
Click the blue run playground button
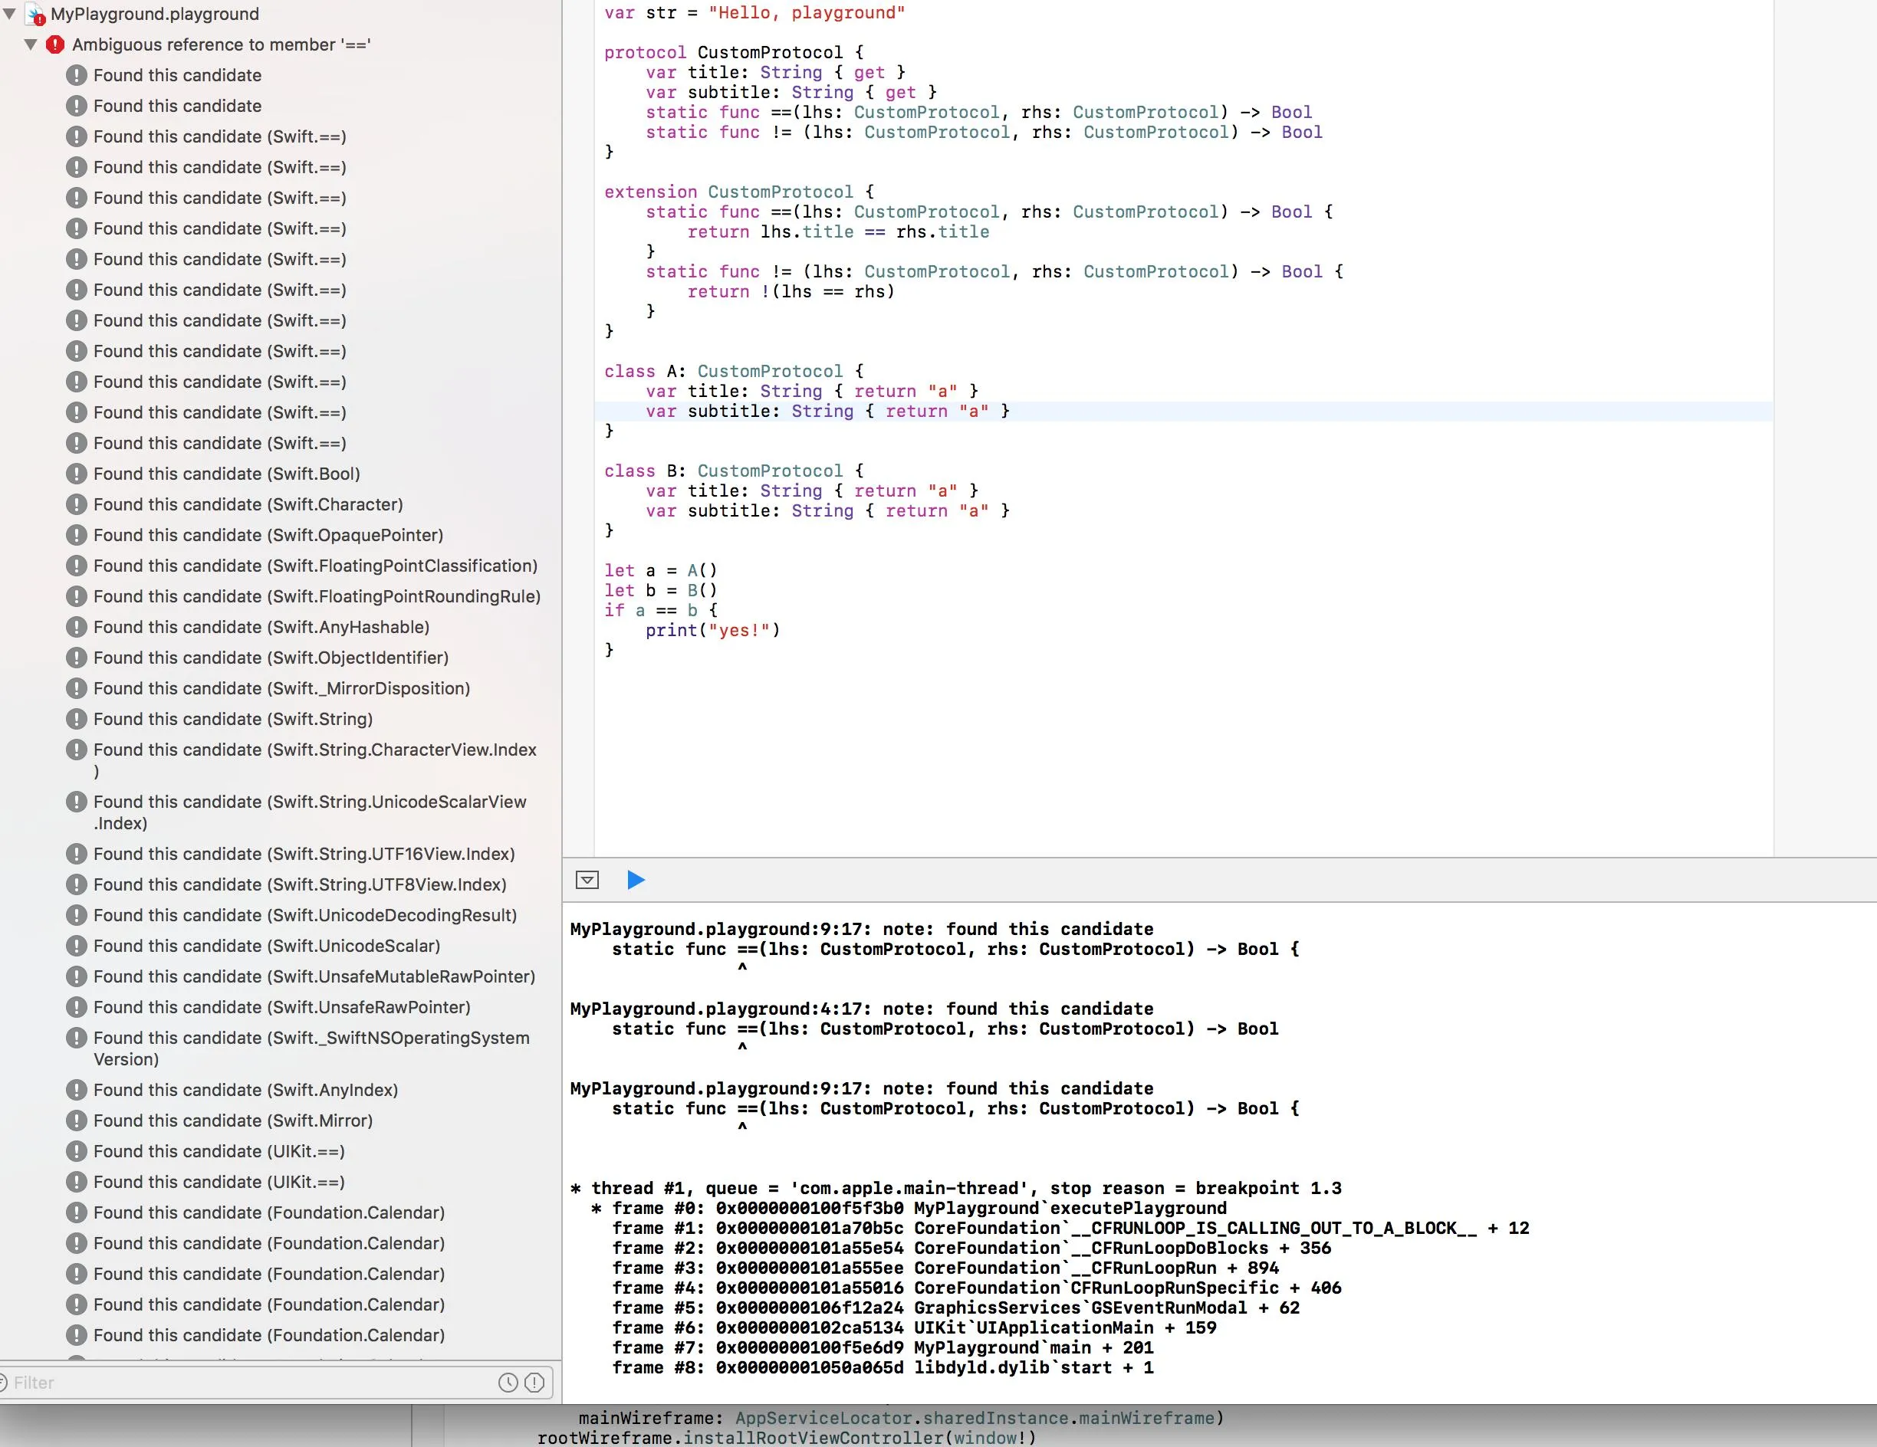click(636, 880)
